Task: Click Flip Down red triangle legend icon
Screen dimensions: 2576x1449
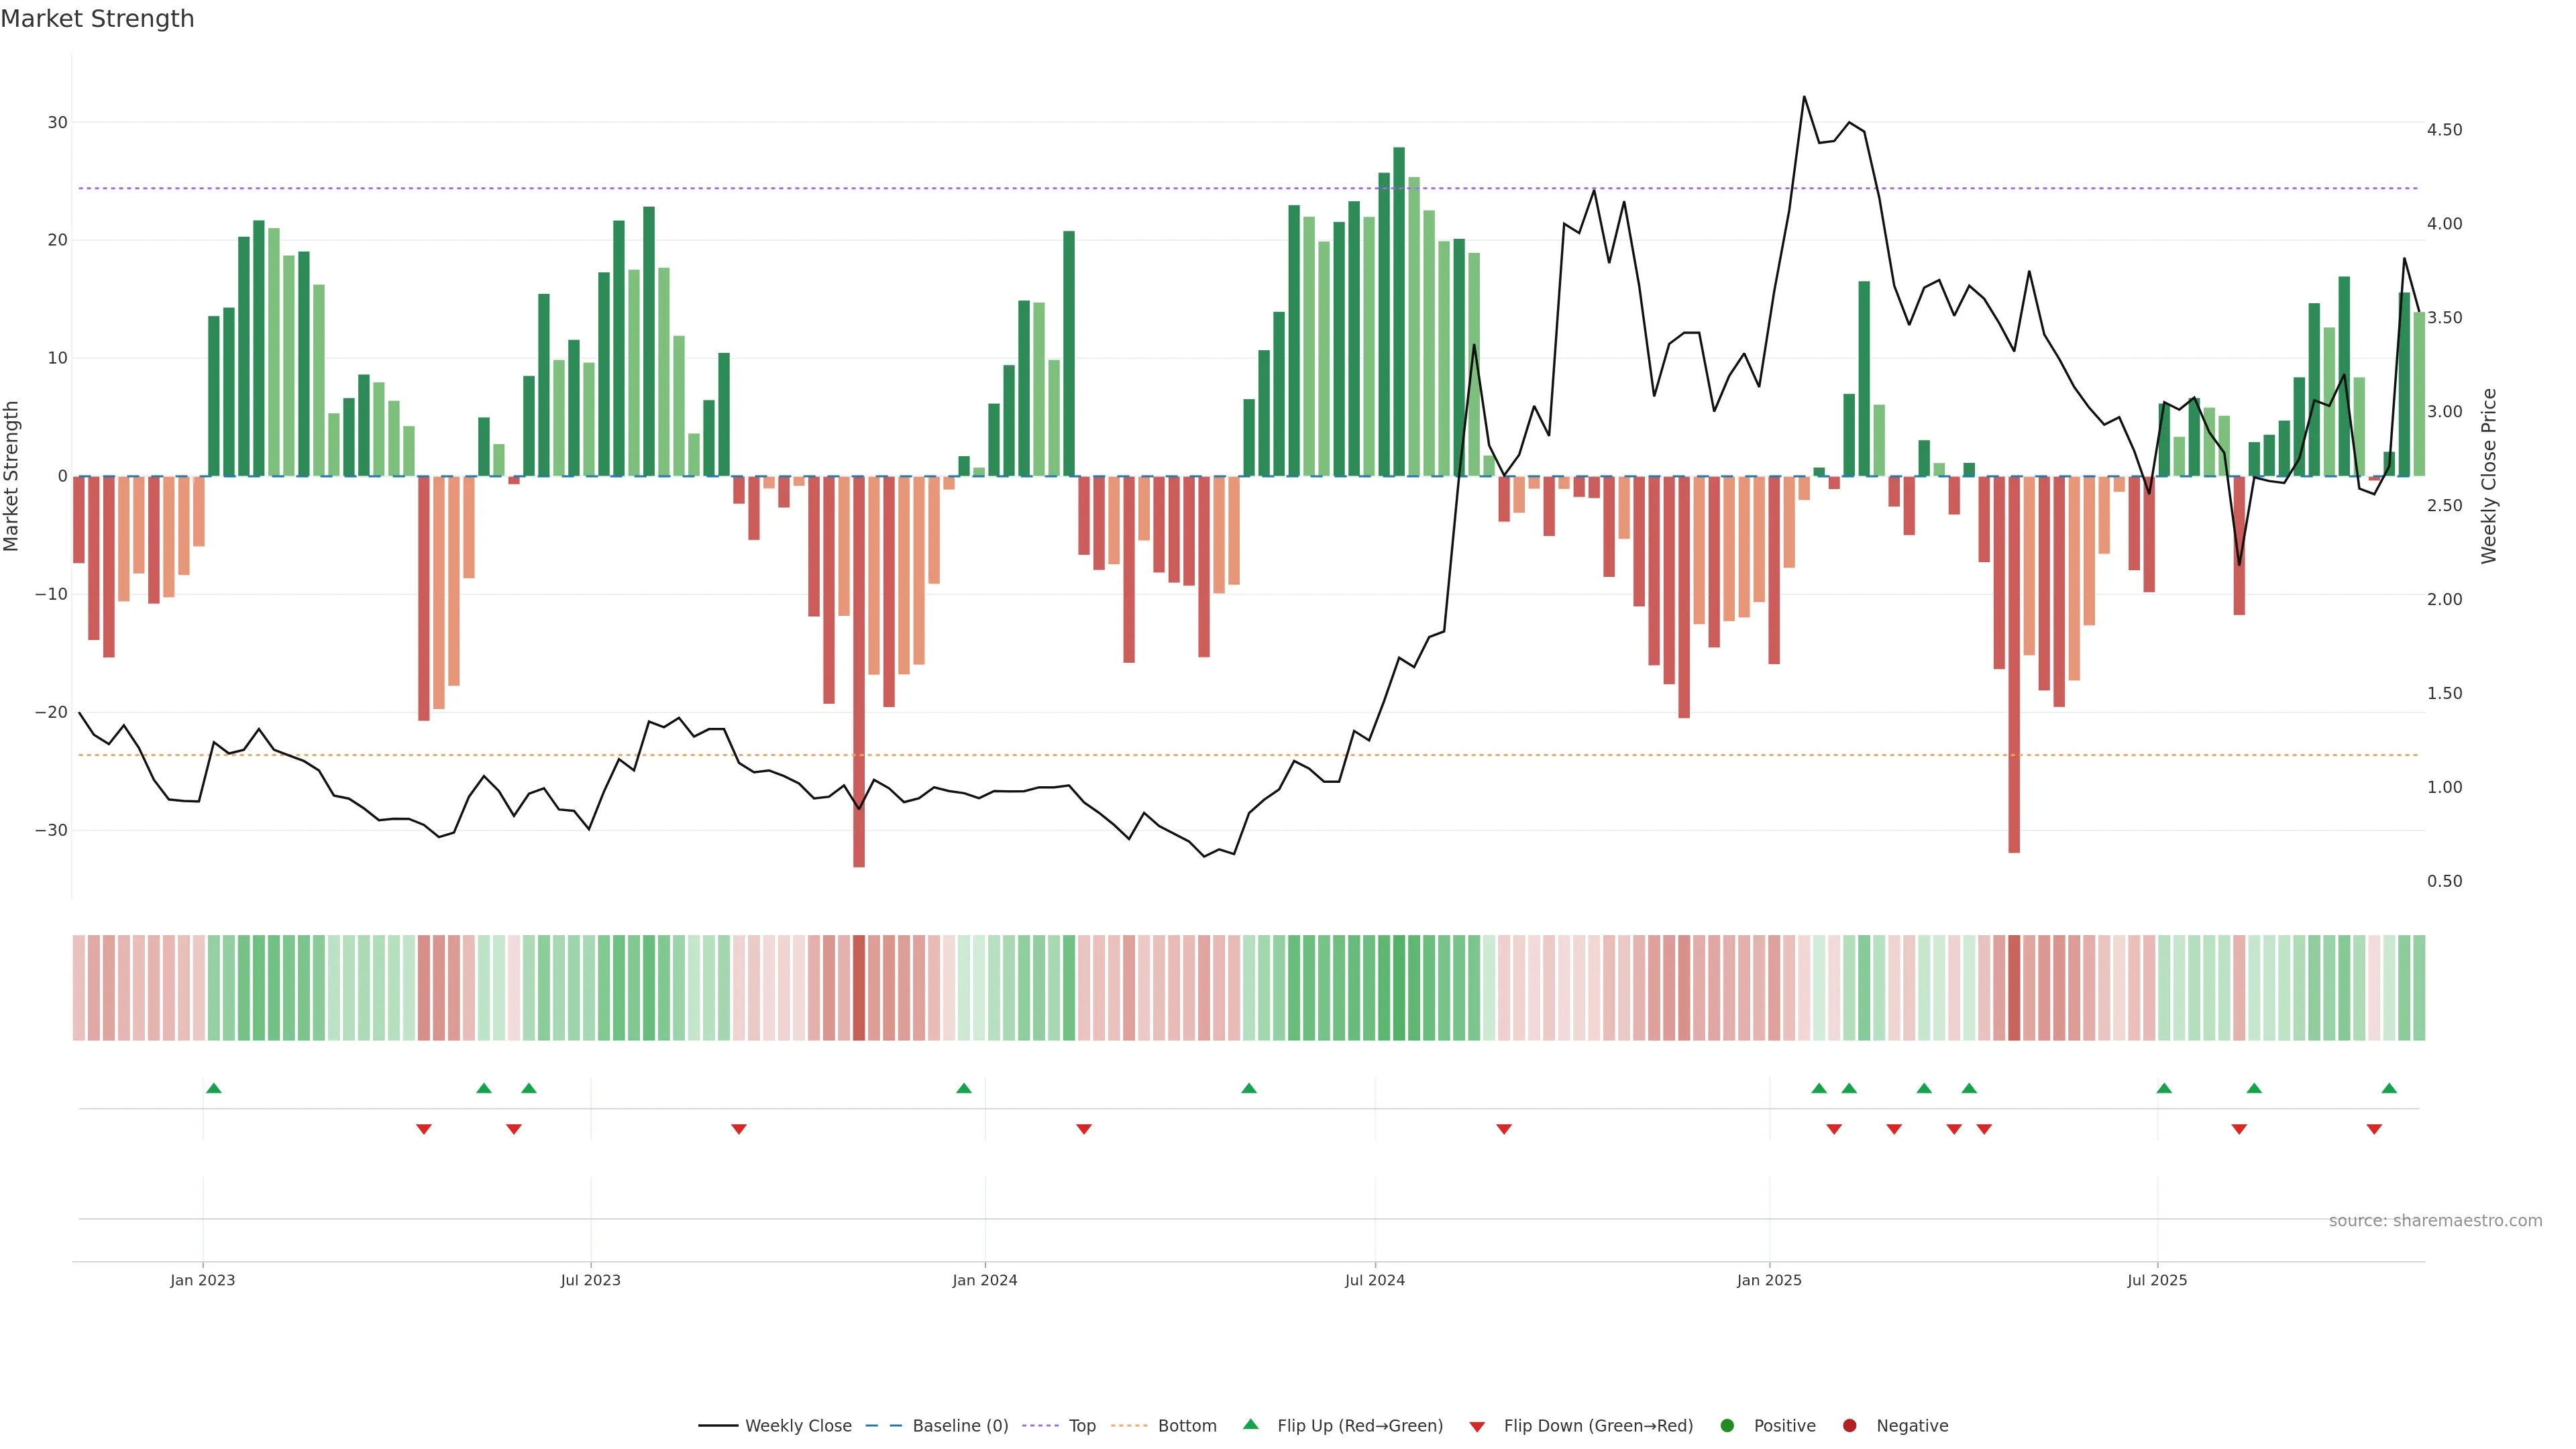Action: 1477,1427
